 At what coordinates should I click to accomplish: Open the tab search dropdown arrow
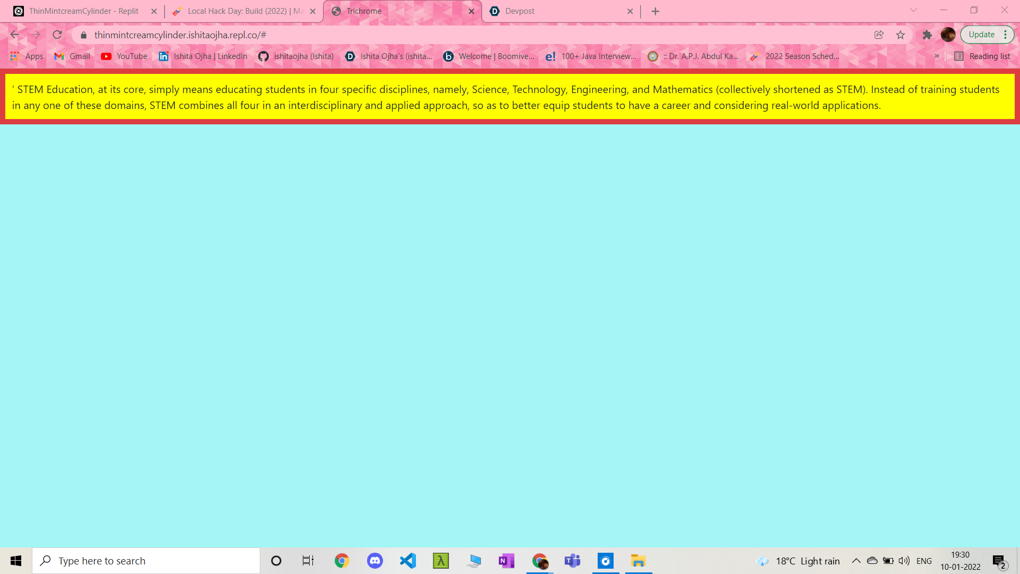(x=913, y=10)
